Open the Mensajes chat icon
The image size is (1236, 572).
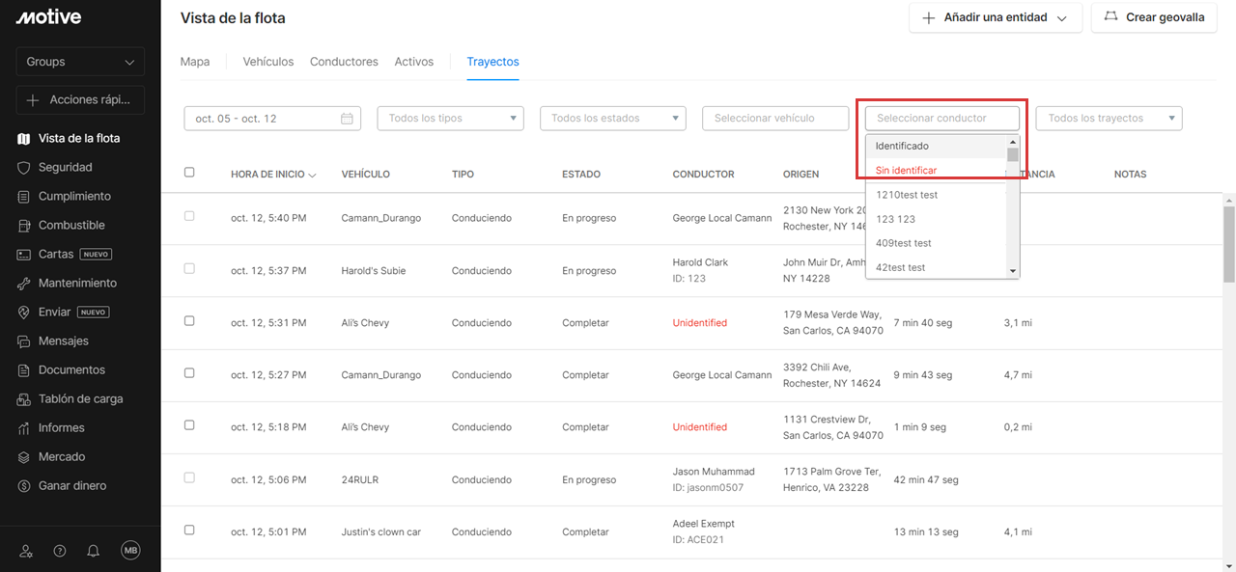click(x=24, y=341)
